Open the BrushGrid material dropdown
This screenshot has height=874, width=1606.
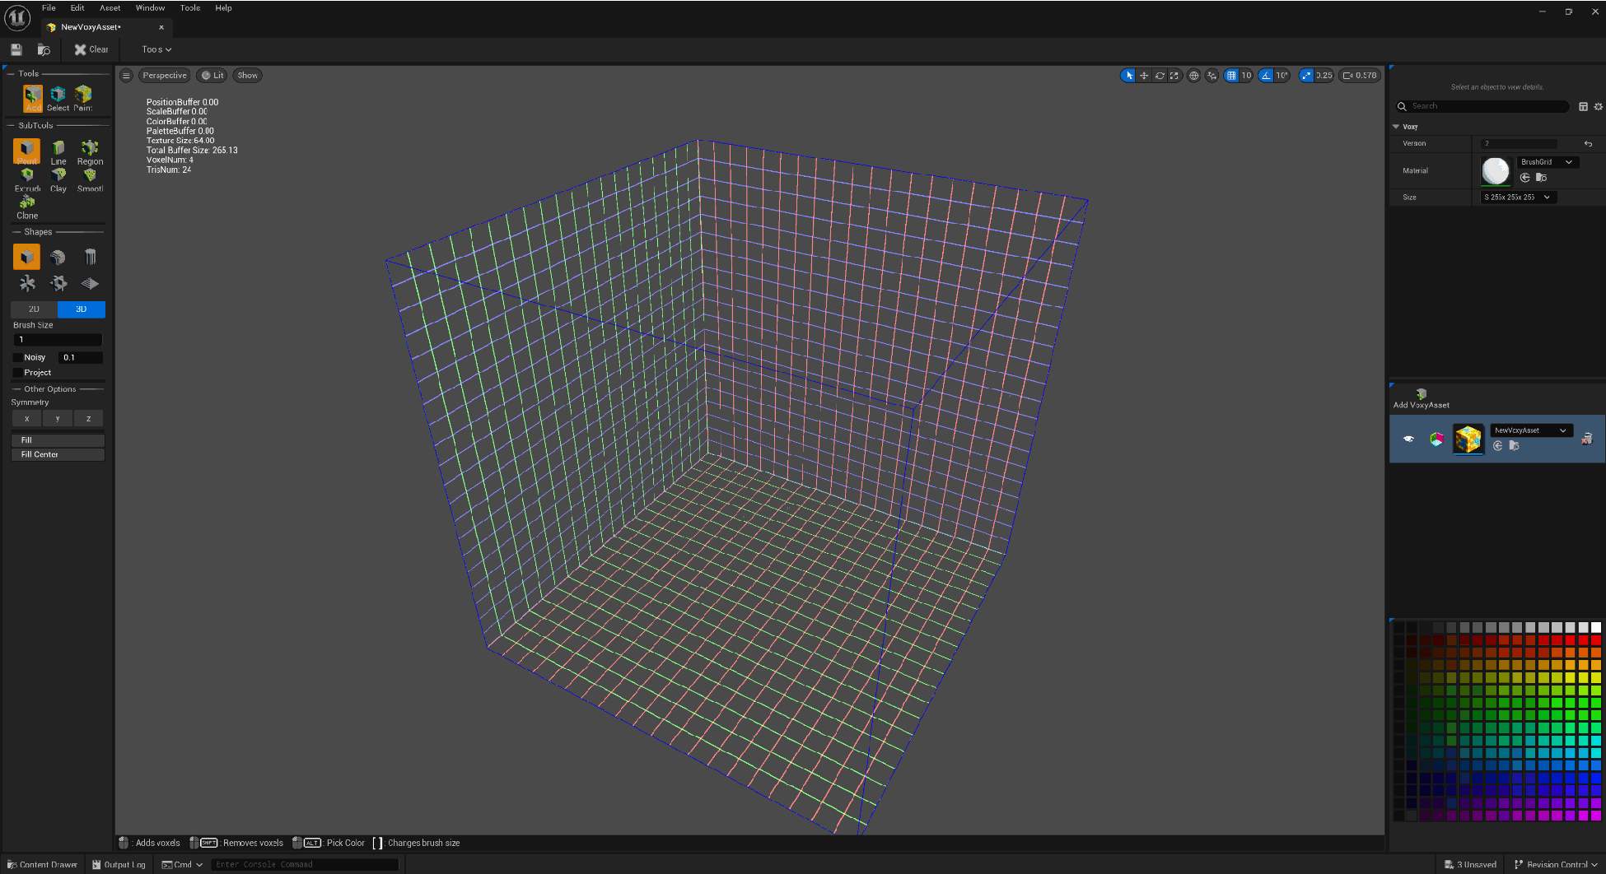[x=1547, y=162]
